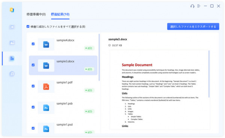Export the selected files with blue button

(x=193, y=27)
